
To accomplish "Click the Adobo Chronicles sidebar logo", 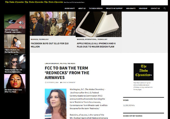I will pos(143,72).
